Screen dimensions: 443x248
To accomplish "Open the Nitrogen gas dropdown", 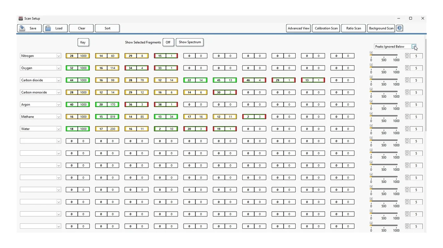I will [x=59, y=56].
